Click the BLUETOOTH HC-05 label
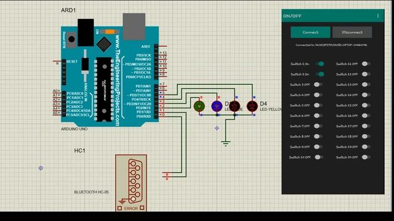Image resolution: width=394 pixels, height=221 pixels. tap(92, 192)
